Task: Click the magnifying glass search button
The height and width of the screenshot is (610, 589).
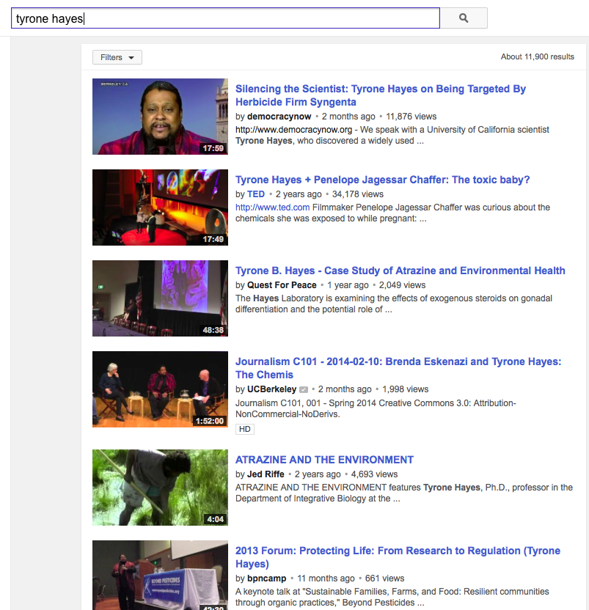Action: [463, 18]
